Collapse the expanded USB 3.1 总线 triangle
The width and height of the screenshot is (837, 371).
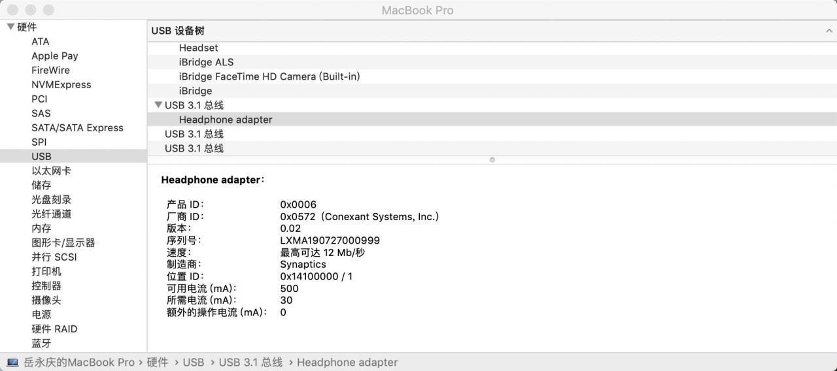158,105
